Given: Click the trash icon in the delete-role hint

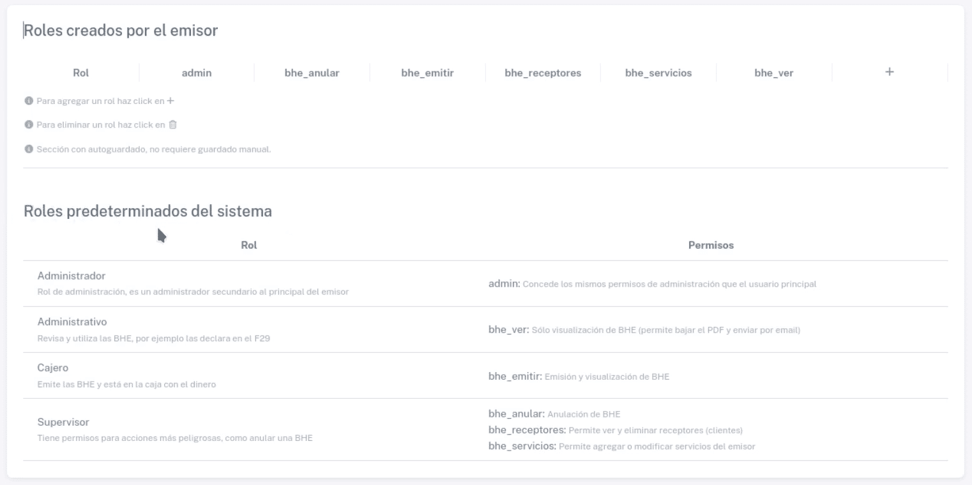Looking at the screenshot, I should (172, 124).
